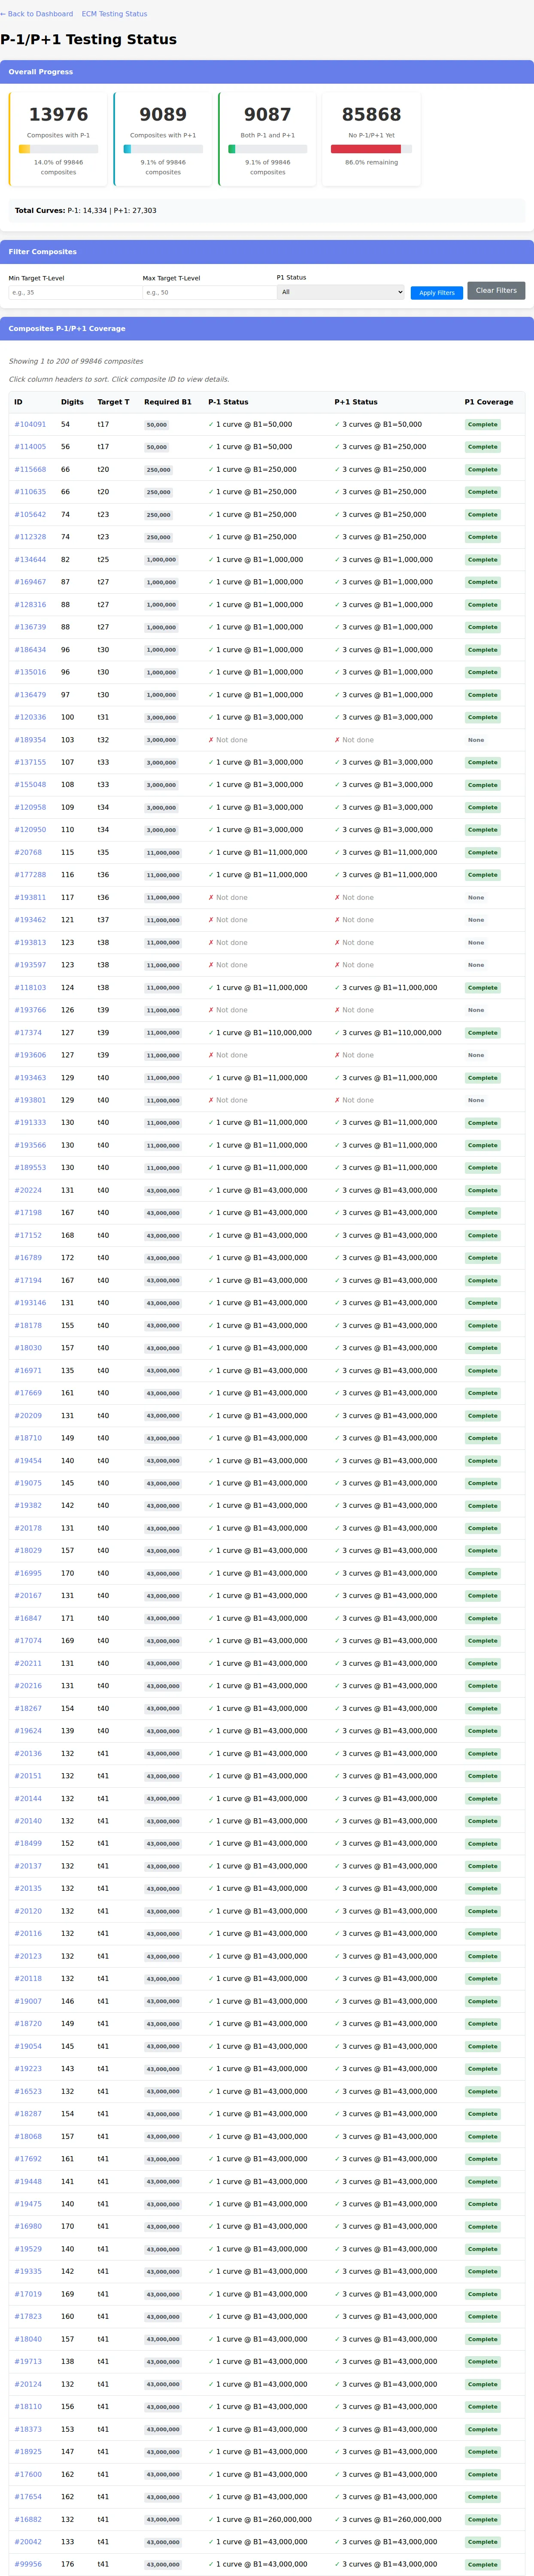
Task: Open composite #136739 details
Action: click(30, 627)
